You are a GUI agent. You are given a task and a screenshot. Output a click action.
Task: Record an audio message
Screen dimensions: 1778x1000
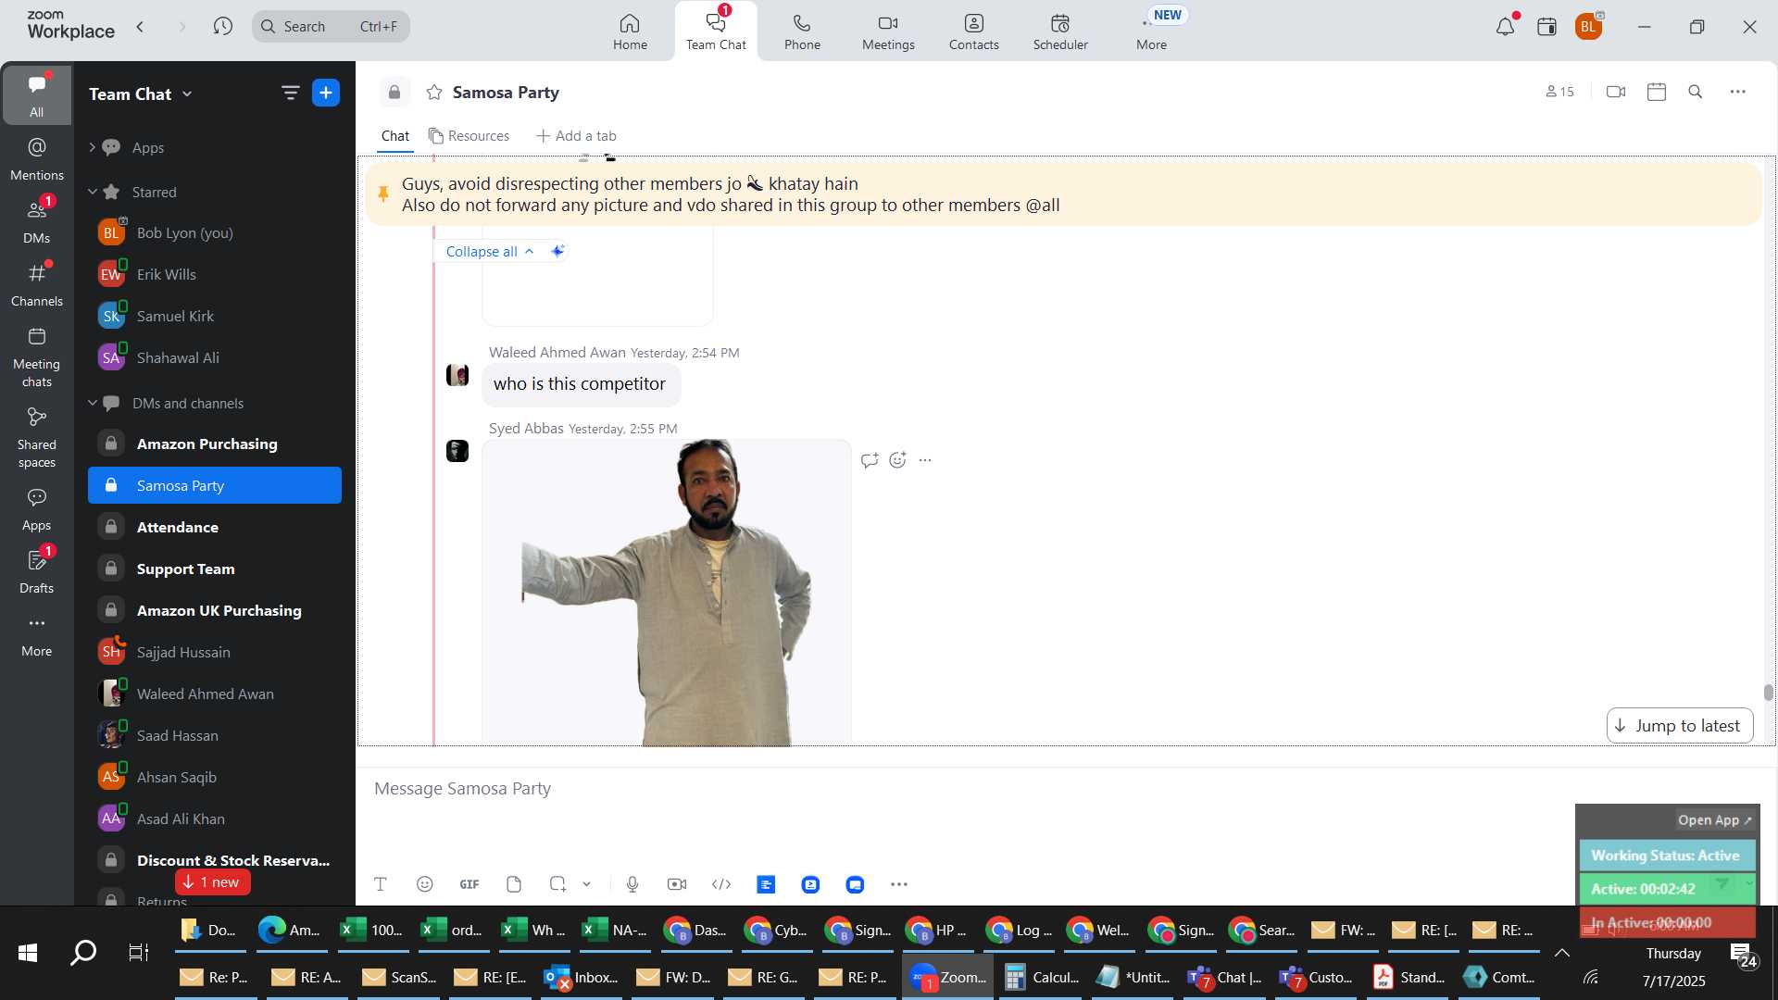[x=632, y=884]
